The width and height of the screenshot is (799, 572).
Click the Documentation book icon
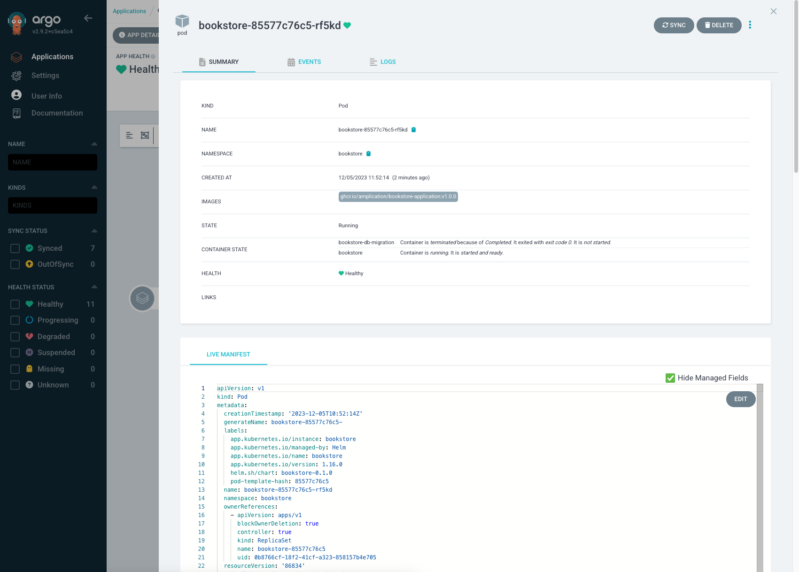16,113
